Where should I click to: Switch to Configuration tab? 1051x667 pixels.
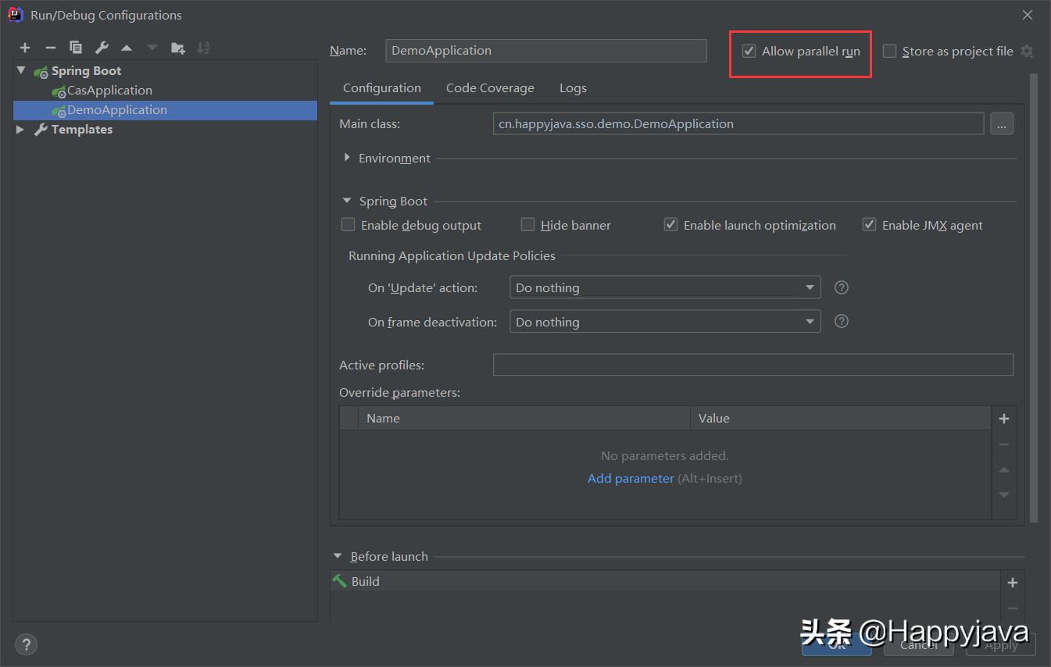click(382, 88)
